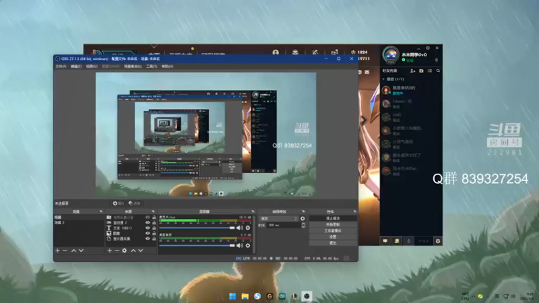The height and width of the screenshot is (303, 539).
Task: Select scene 场景 2 in scene list
Action: [x=79, y=223]
